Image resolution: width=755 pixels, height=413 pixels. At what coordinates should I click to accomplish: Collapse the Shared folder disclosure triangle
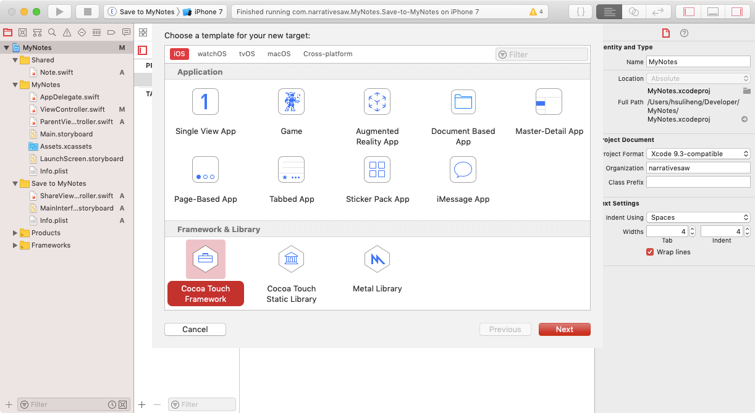(15, 60)
